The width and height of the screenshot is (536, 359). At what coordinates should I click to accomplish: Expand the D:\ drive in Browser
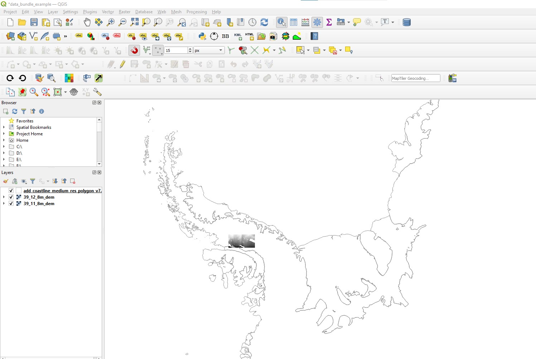pyautogui.click(x=4, y=153)
